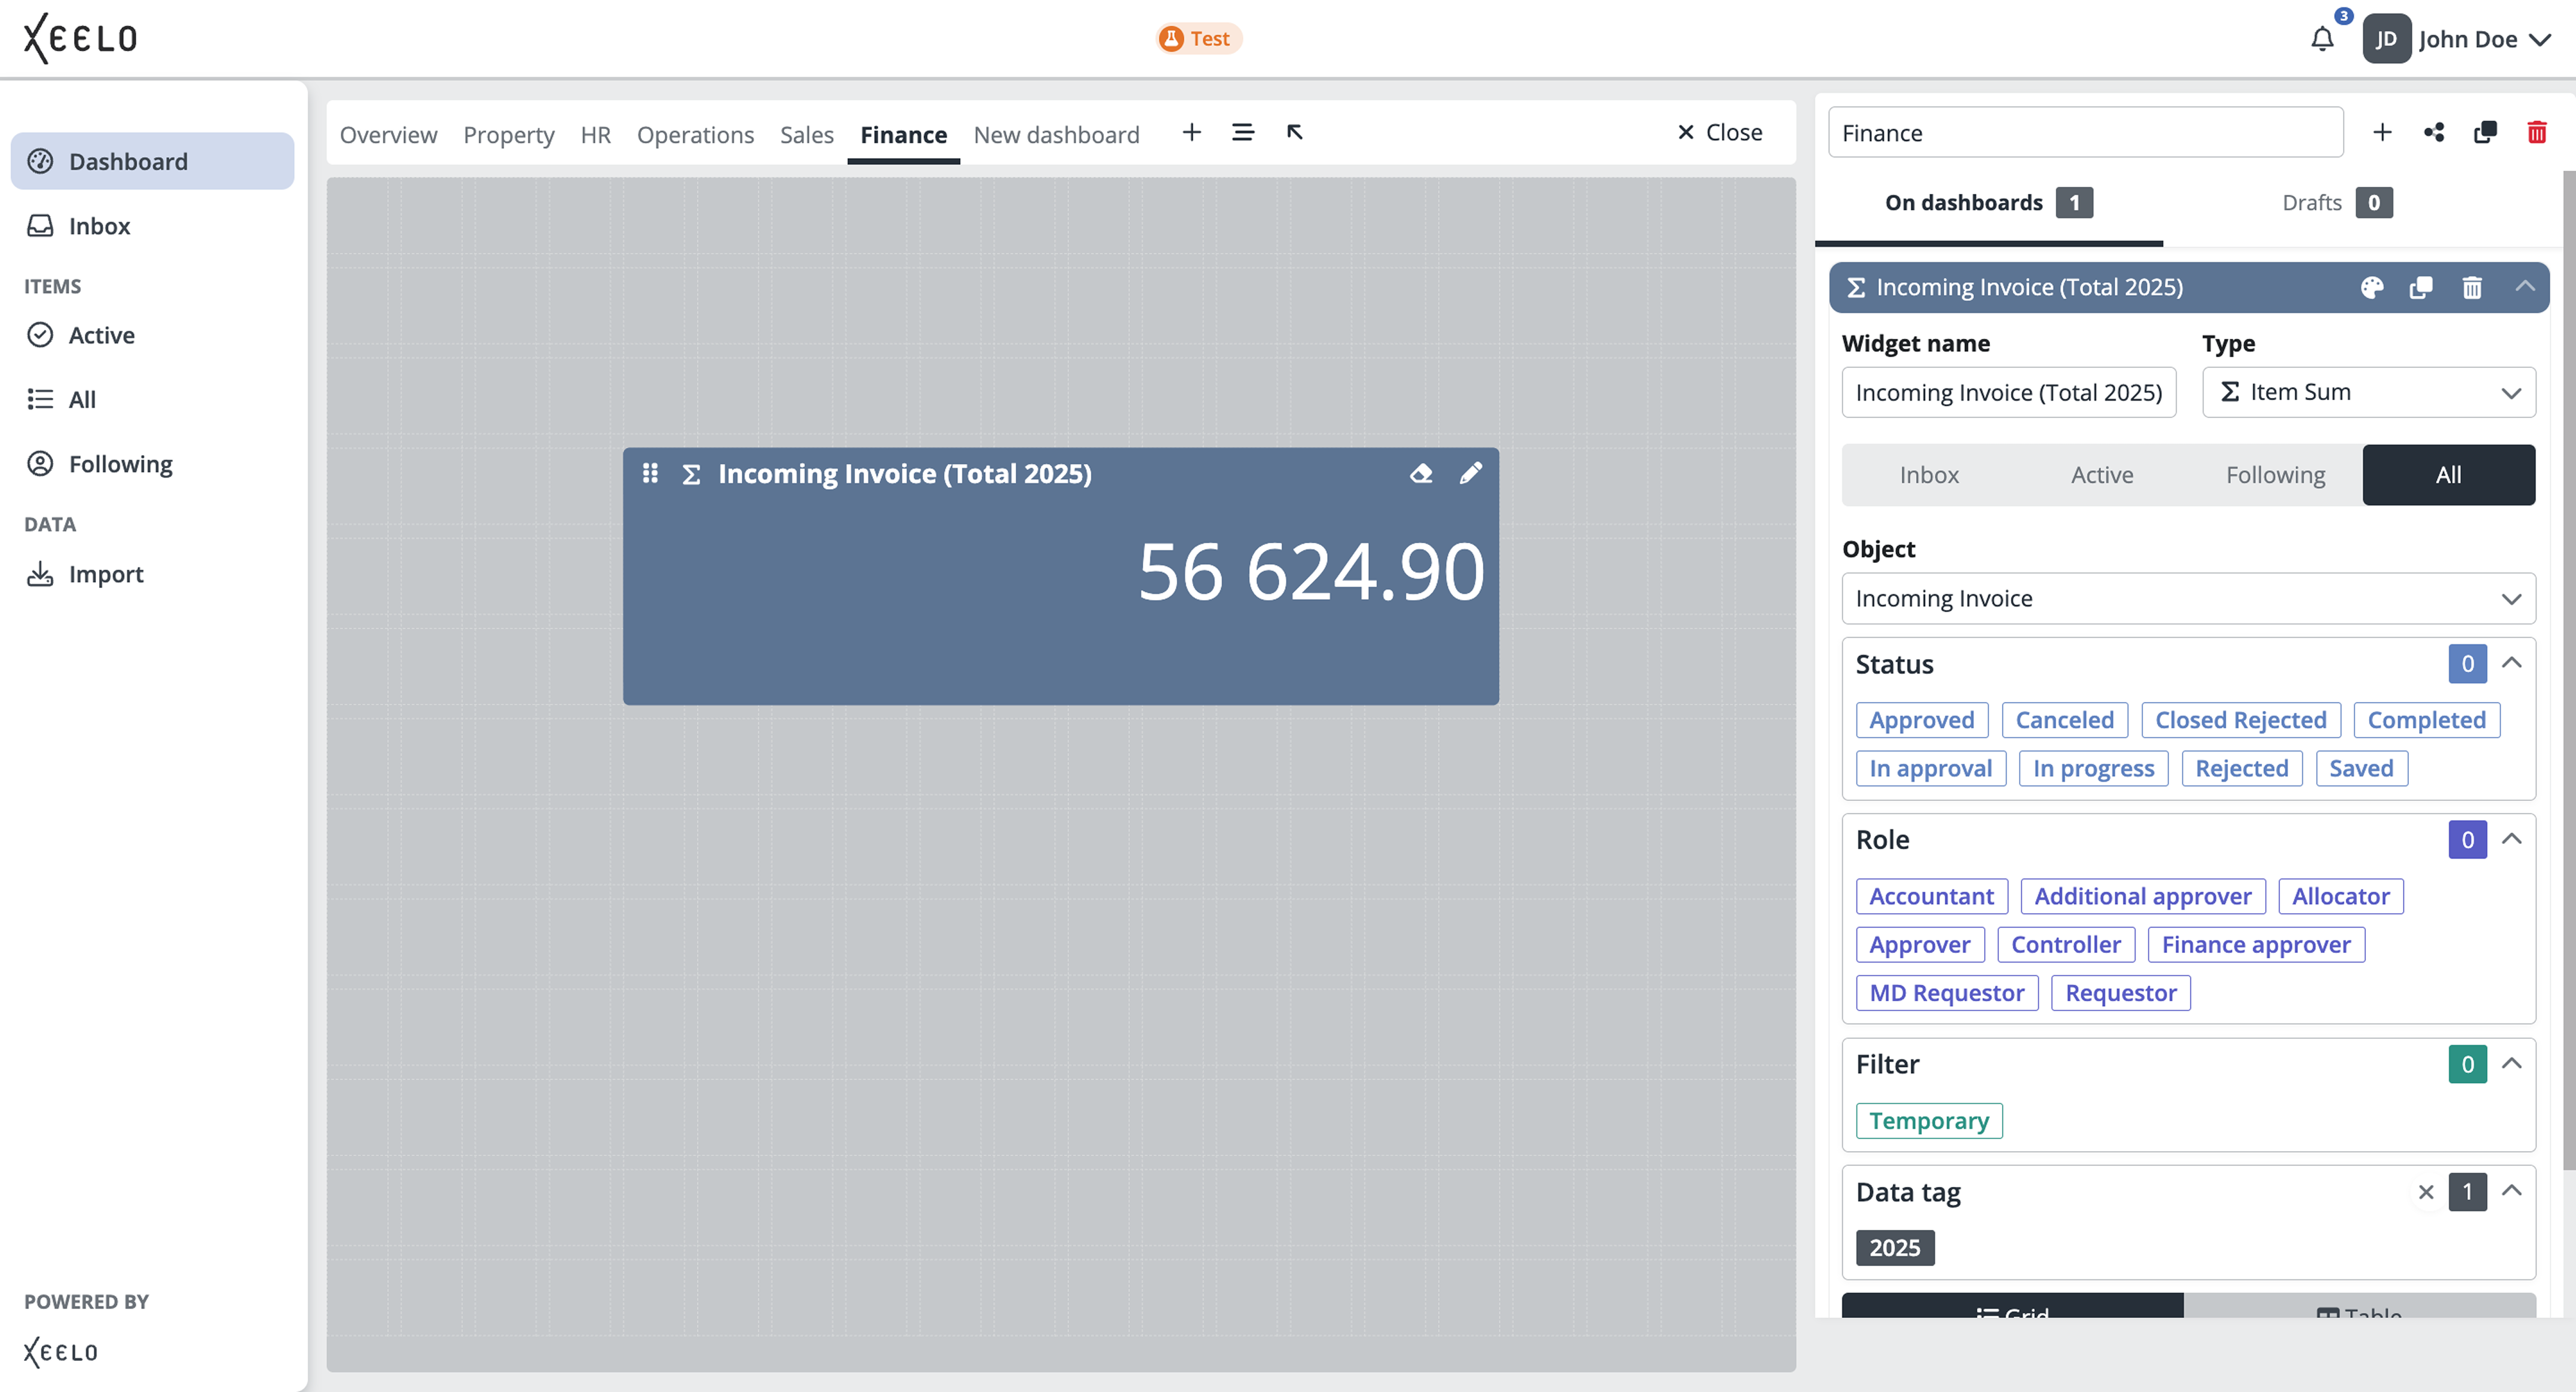Toggle the Approved status tag
This screenshot has height=1392, width=2576.
coord(1921,719)
